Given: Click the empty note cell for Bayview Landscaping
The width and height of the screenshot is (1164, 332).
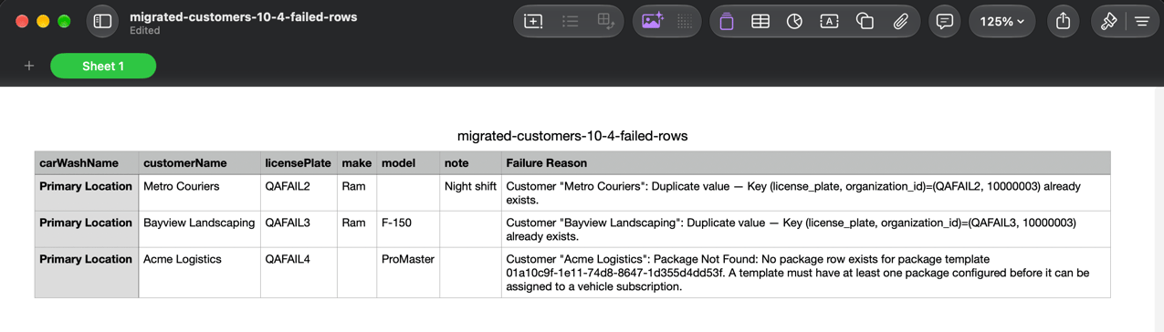Looking at the screenshot, I should (471, 229).
